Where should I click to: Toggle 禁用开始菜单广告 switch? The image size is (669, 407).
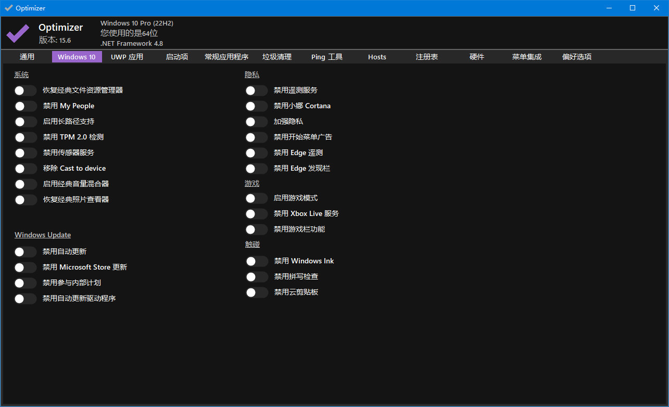pos(257,137)
